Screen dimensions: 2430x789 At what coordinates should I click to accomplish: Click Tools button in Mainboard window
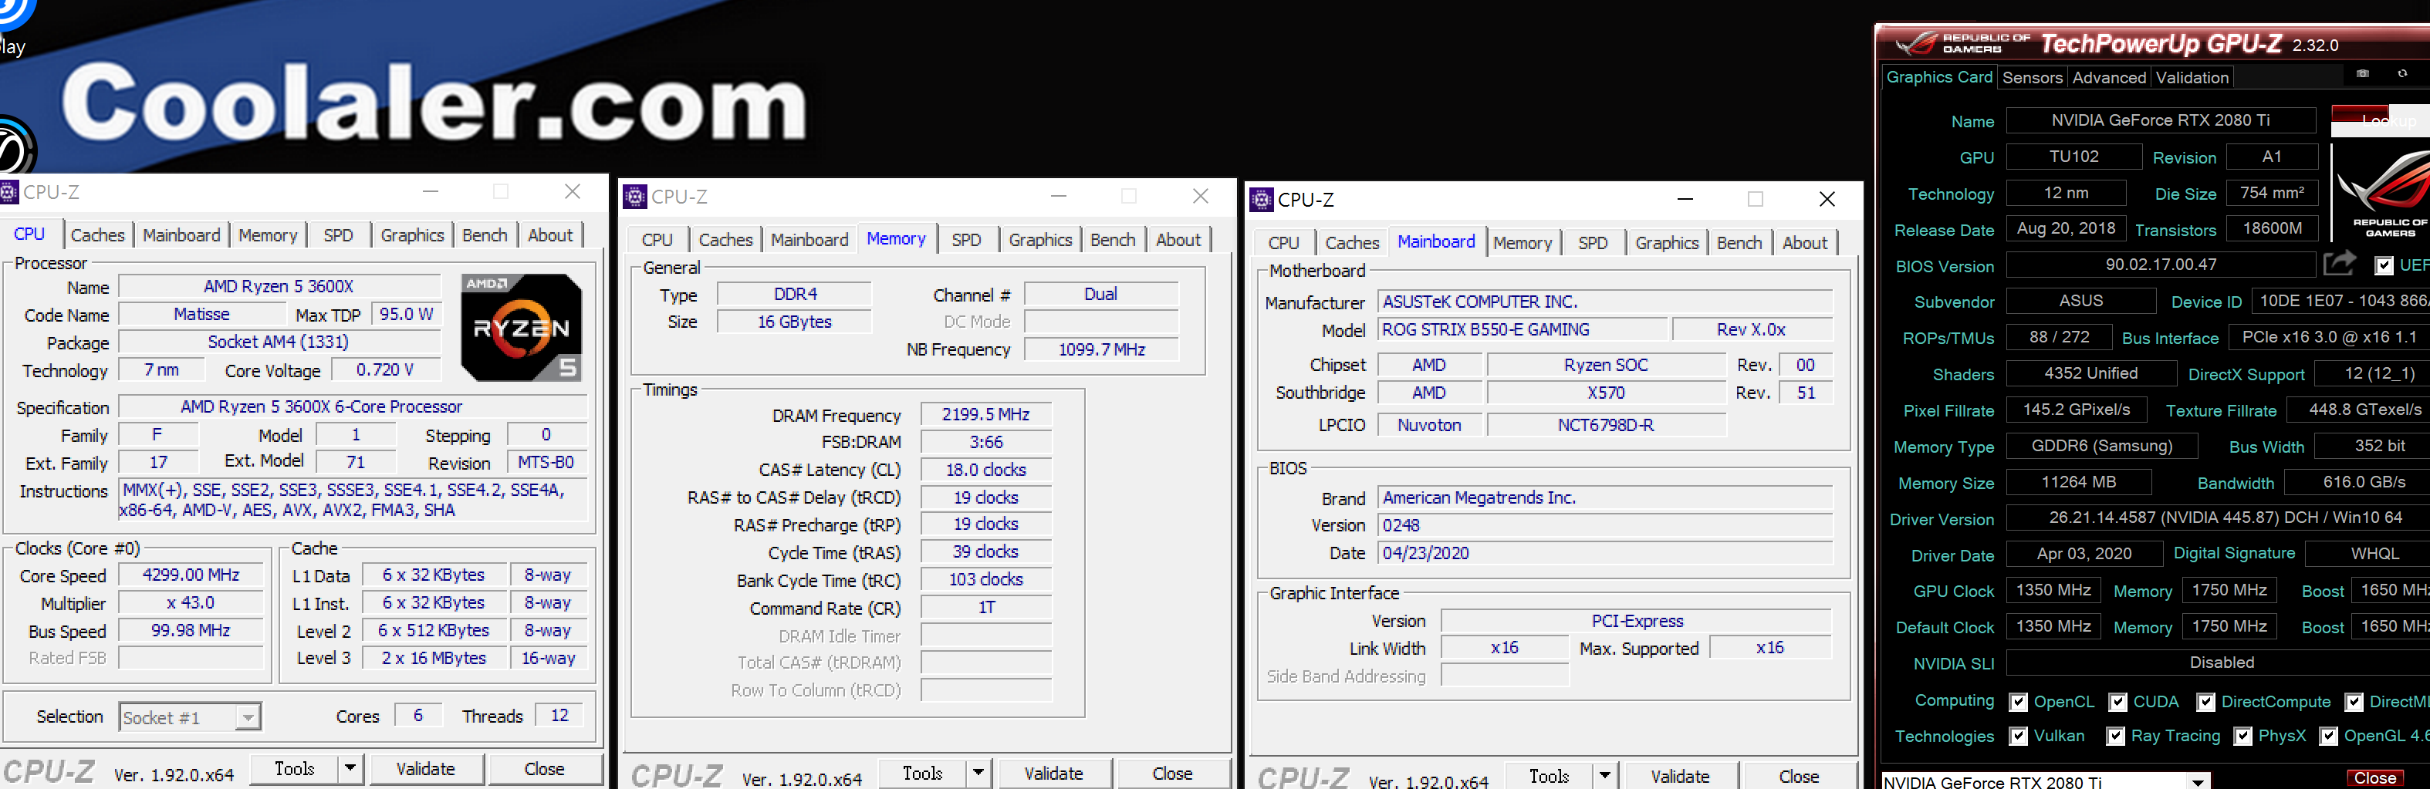pos(1549,776)
